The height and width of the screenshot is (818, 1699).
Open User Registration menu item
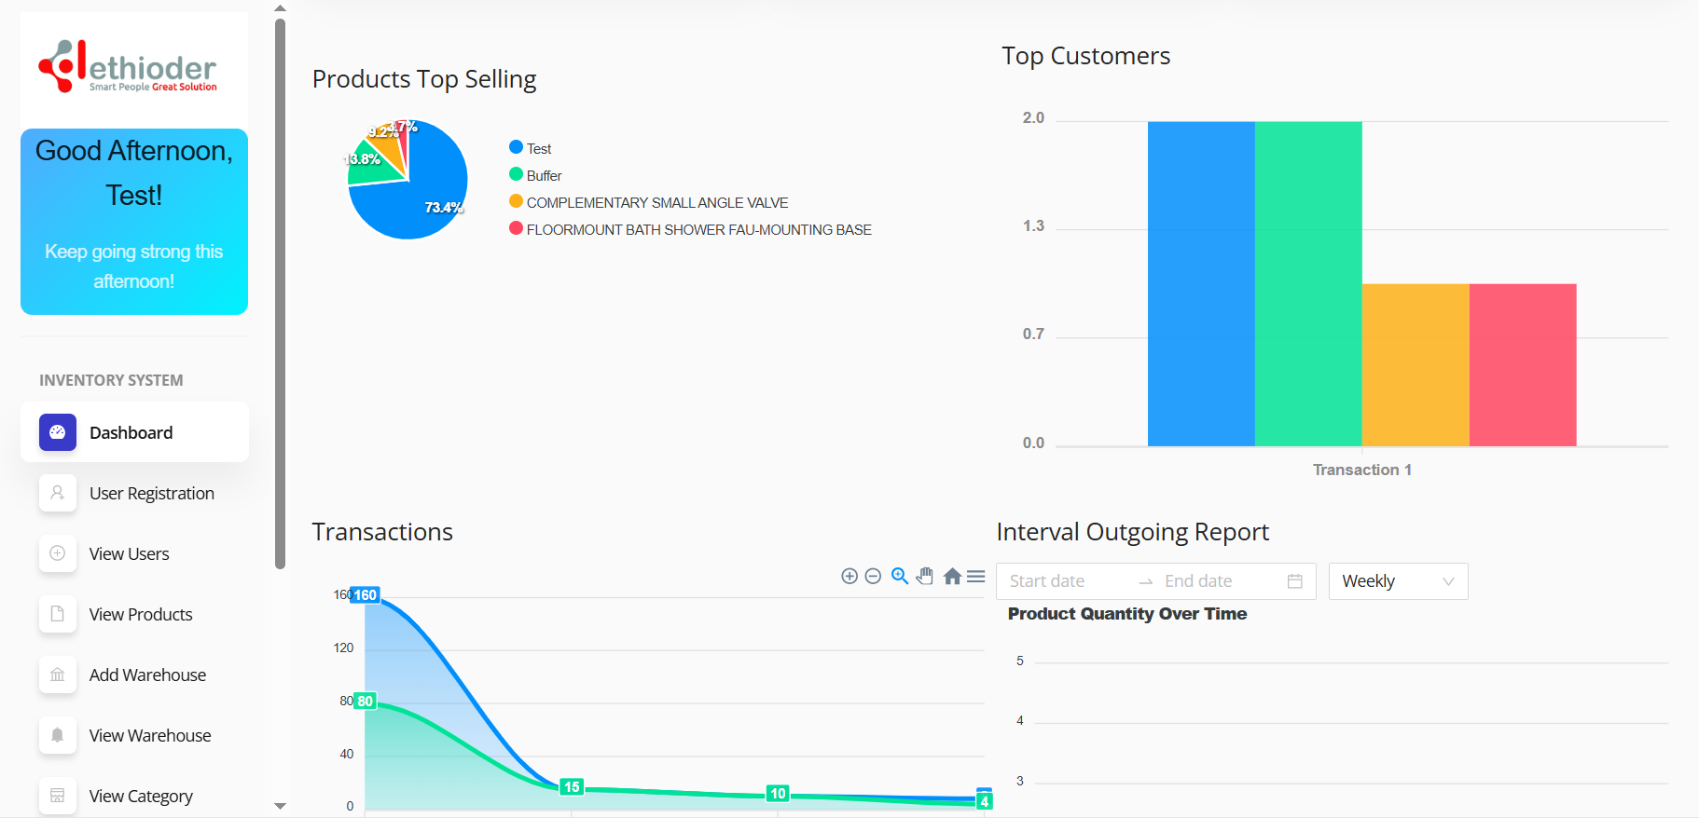(x=151, y=494)
